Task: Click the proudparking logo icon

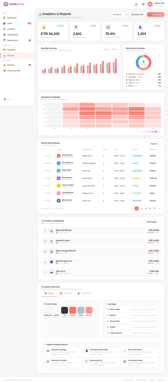Action: pyautogui.click(x=6, y=4)
